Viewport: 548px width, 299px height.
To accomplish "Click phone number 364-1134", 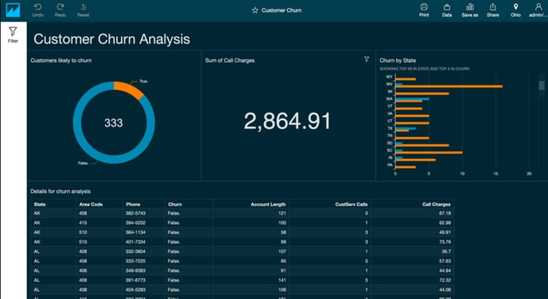I will pos(135,232).
